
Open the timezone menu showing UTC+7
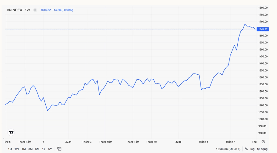[x=229, y=149]
